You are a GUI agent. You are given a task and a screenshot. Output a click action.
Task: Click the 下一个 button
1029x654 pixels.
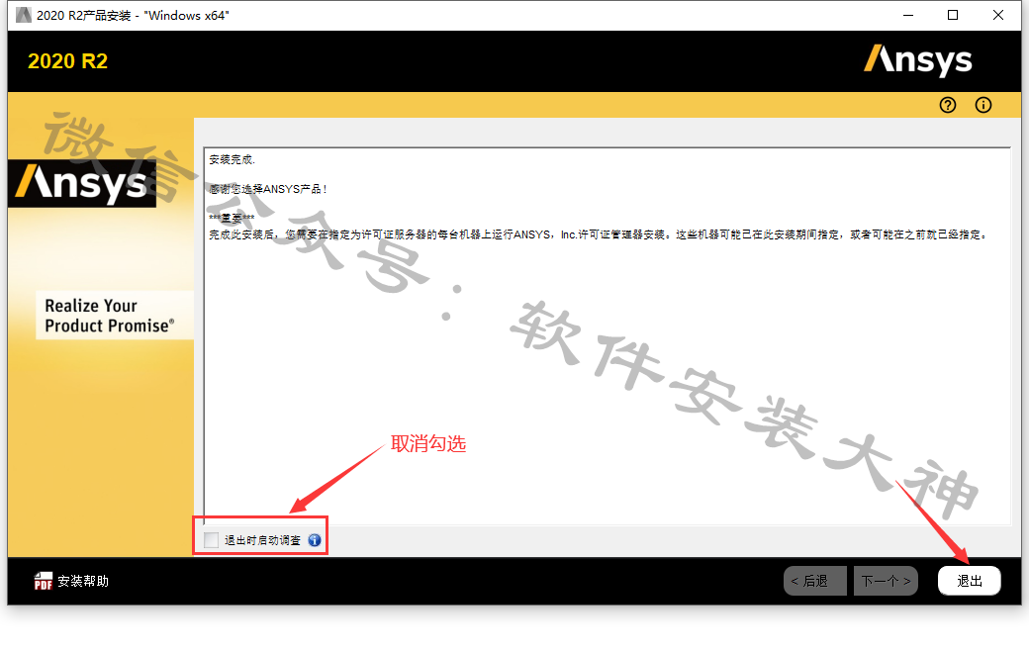[x=886, y=581]
